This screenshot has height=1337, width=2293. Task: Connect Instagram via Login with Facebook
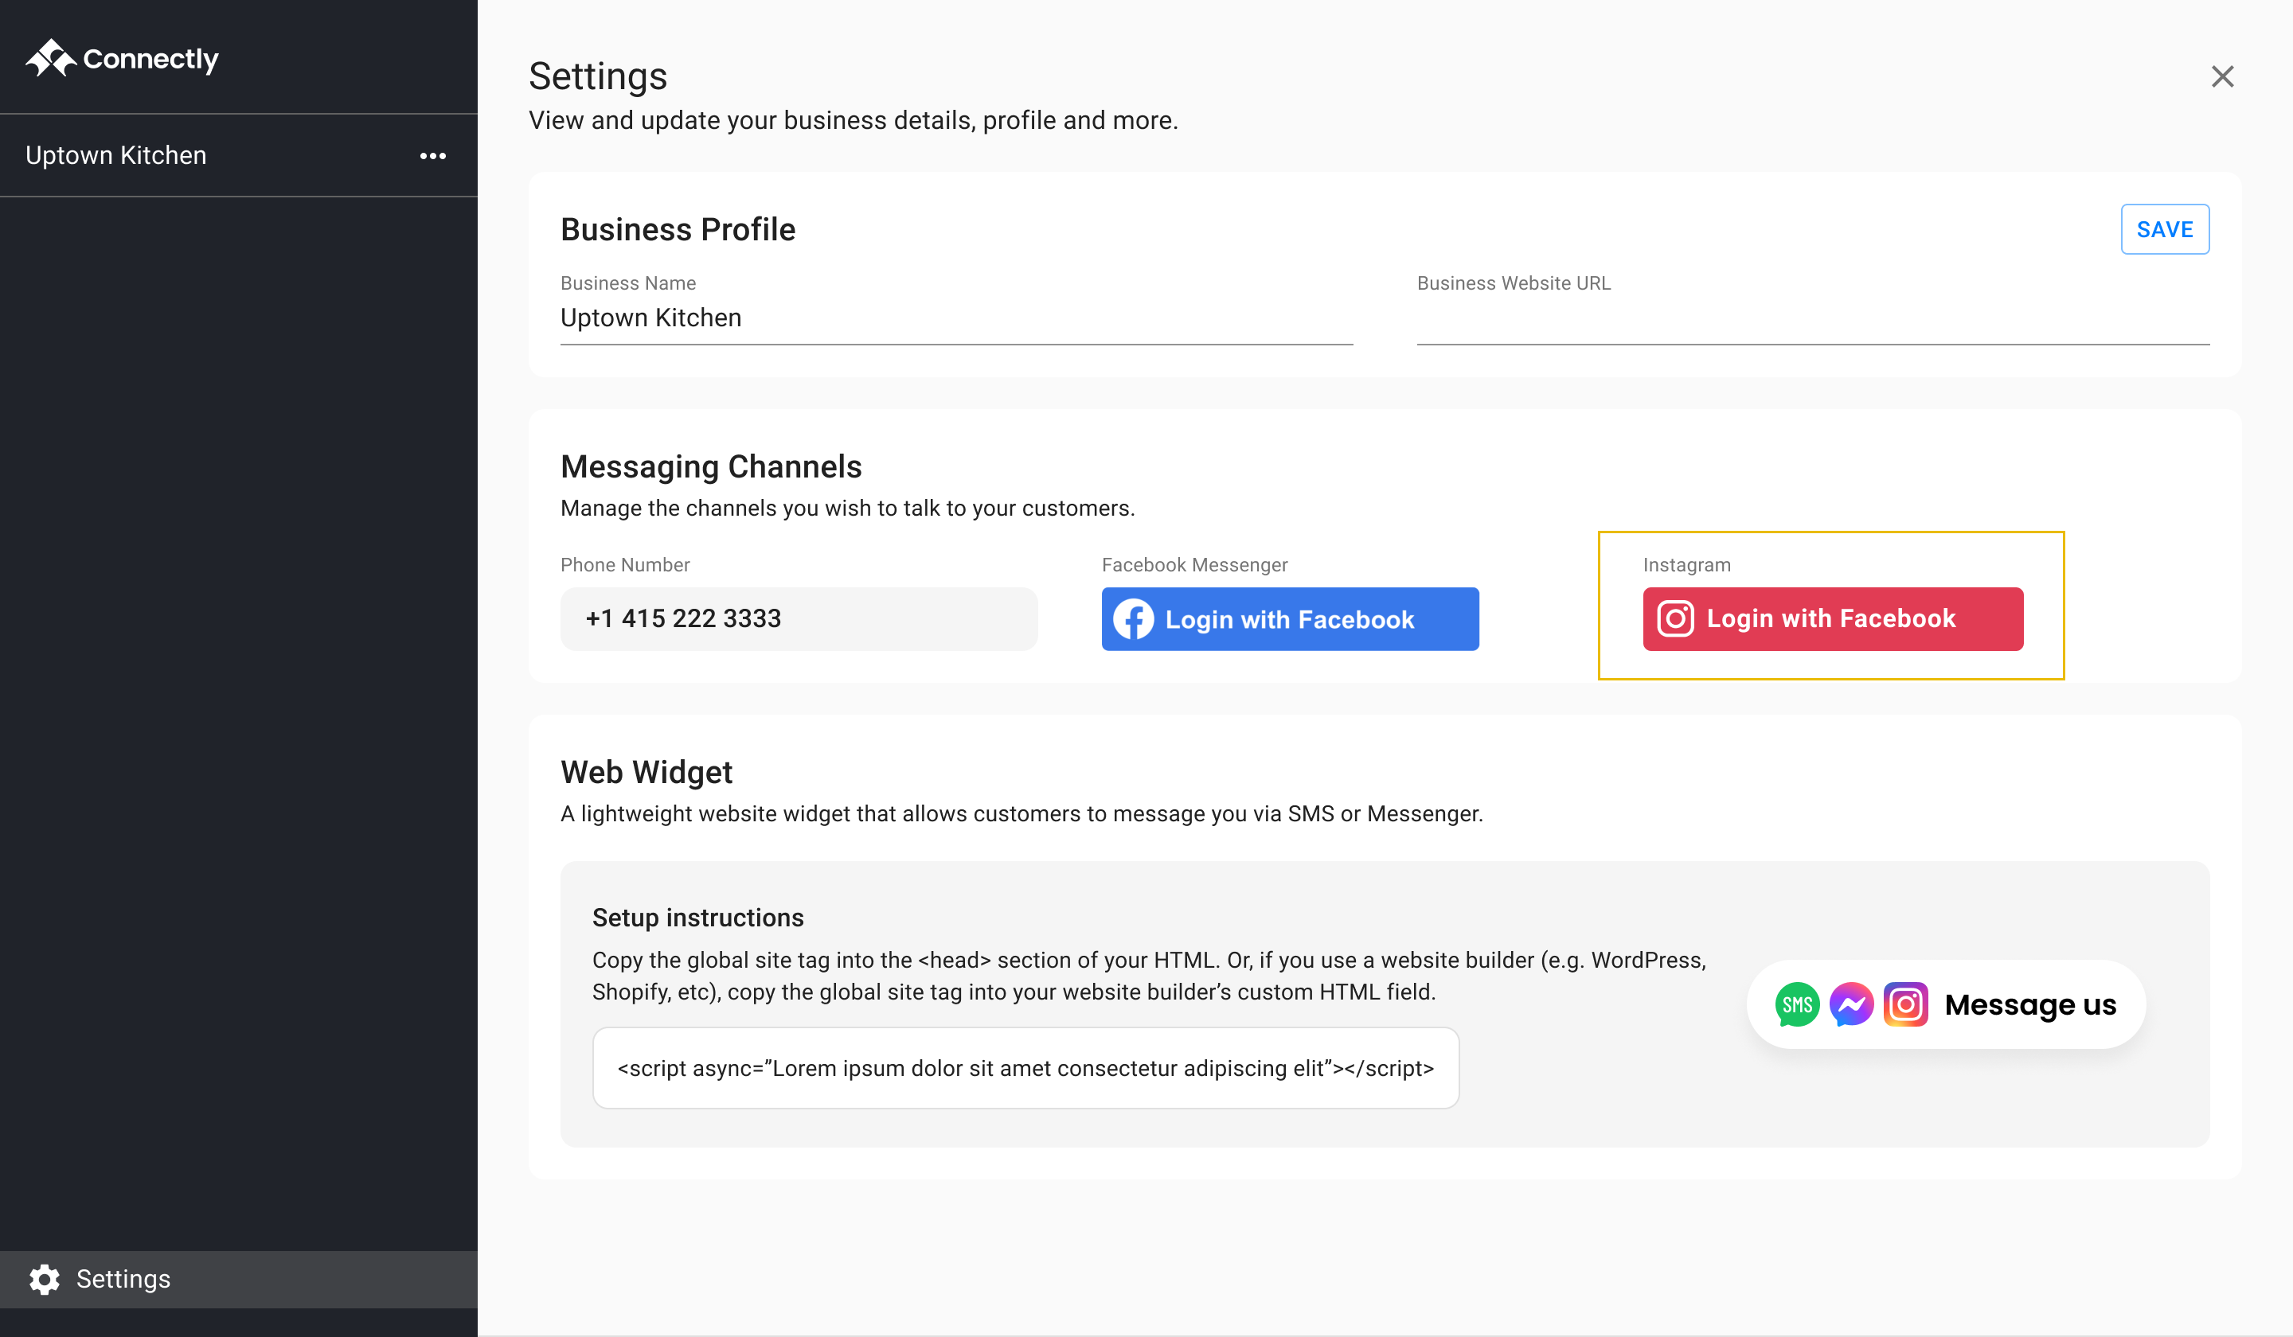1833,619
